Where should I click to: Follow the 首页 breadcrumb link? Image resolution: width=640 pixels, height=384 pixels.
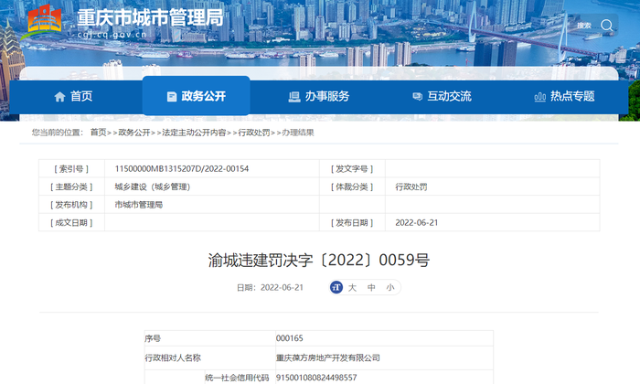point(98,133)
